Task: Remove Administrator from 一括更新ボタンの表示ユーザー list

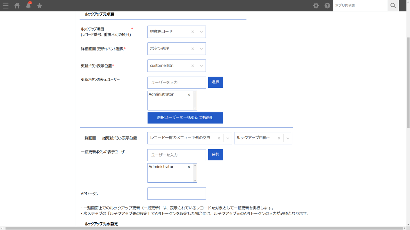Action: (x=189, y=167)
